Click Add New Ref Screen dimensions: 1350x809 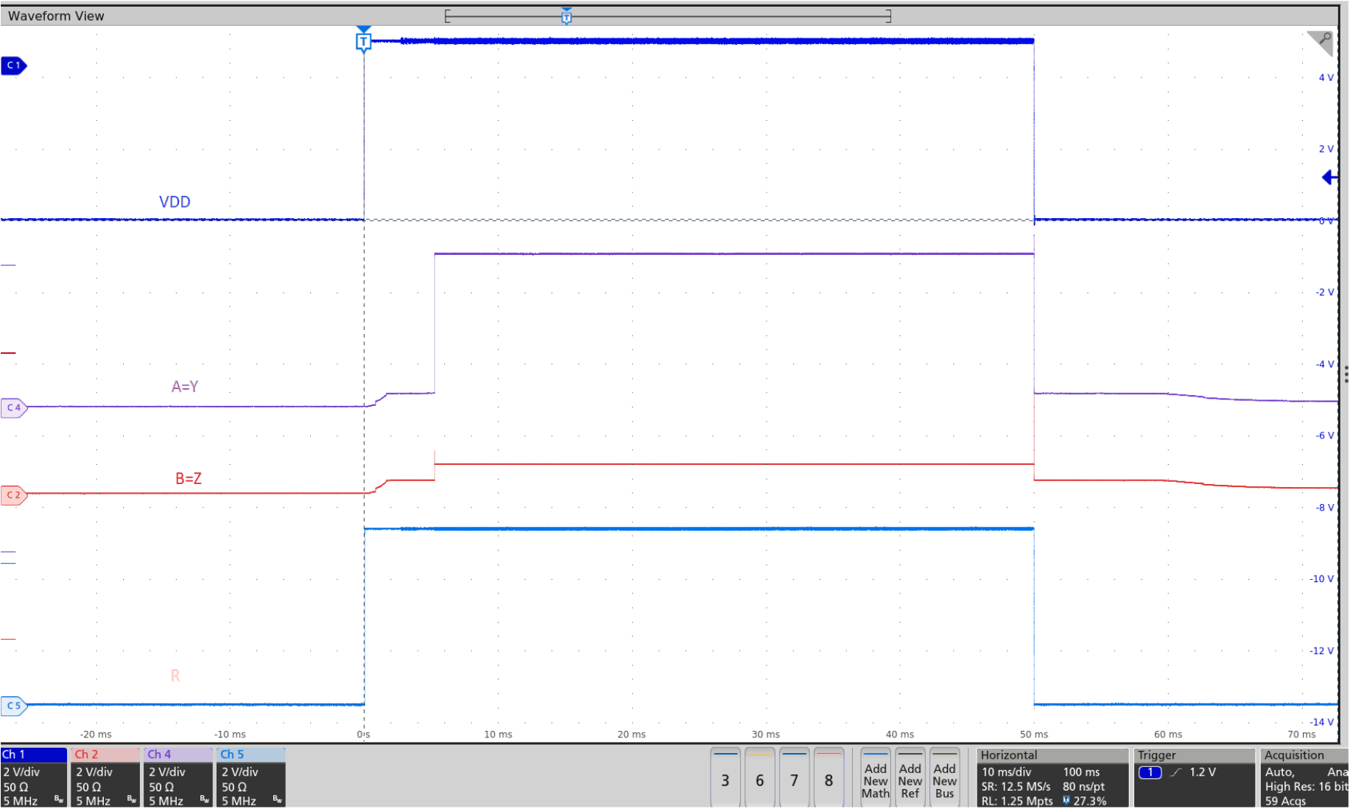pyautogui.click(x=910, y=779)
